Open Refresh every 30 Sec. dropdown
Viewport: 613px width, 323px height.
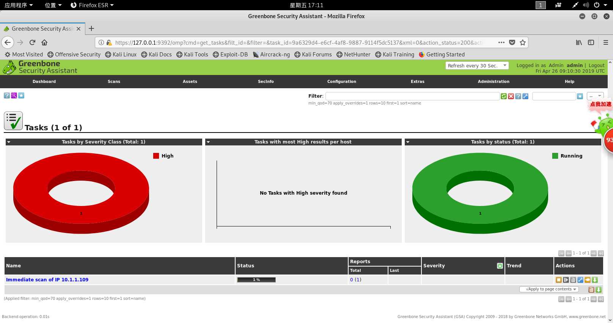[x=477, y=66]
